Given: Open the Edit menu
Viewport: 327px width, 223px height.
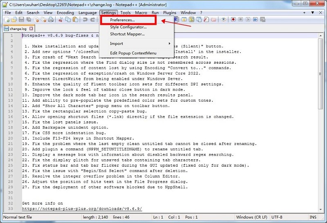Looking at the screenshot, I should point(19,13).
